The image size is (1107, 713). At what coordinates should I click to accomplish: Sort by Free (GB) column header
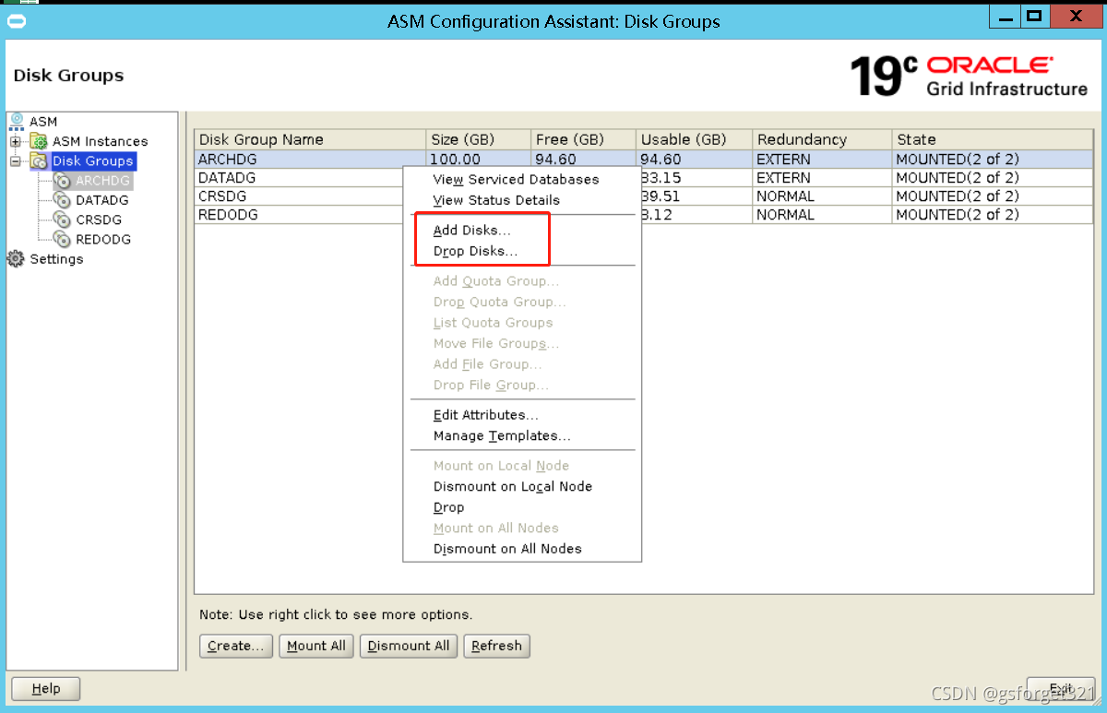[x=583, y=139]
